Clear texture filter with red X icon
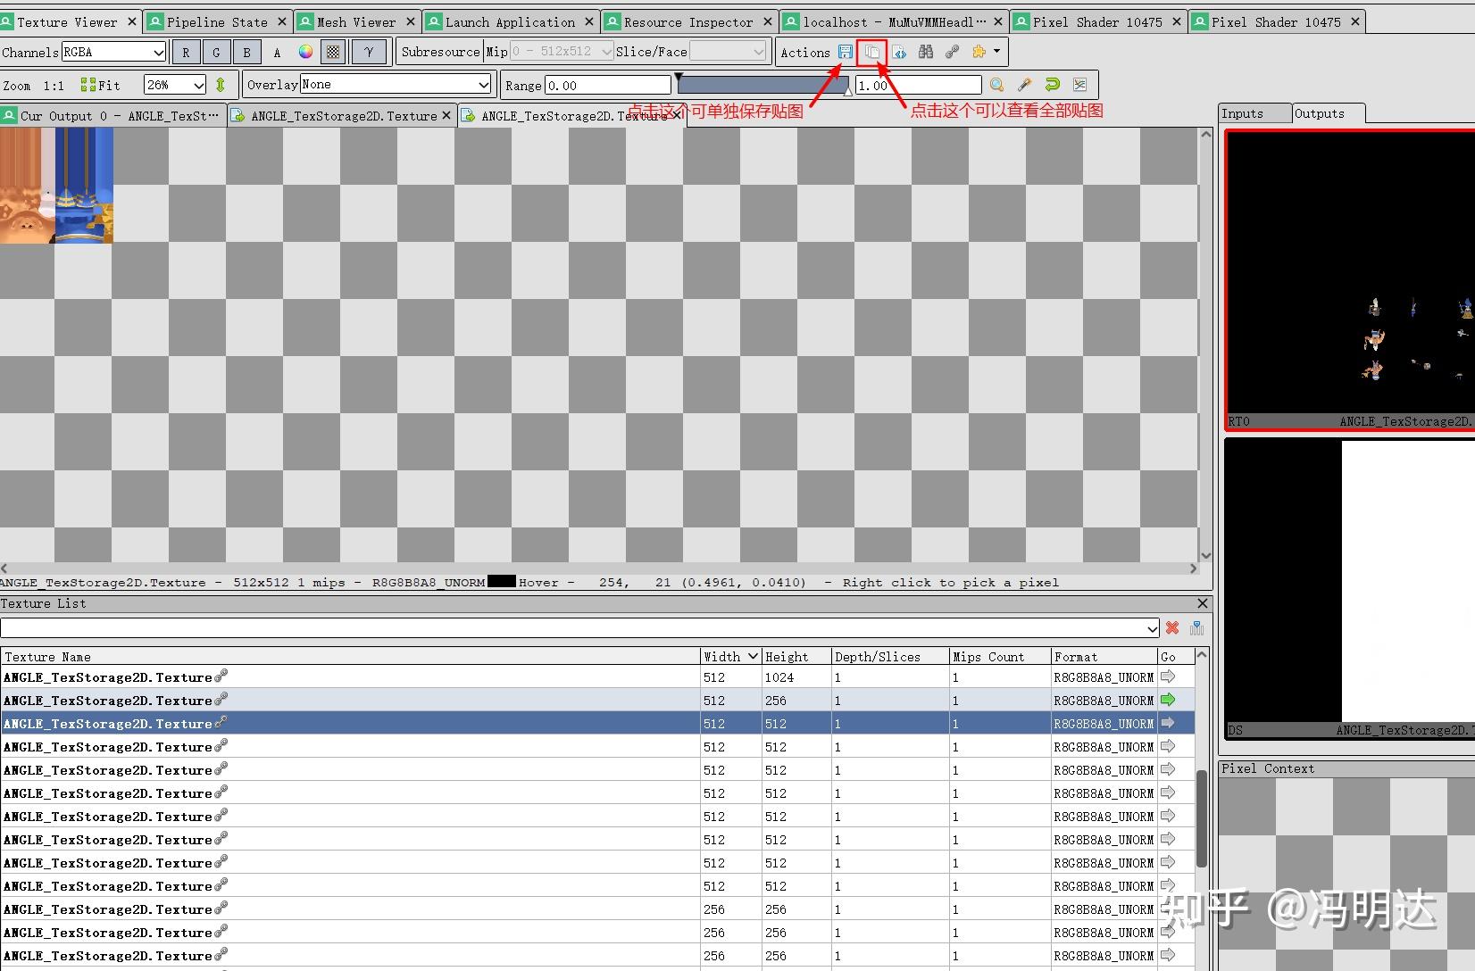The image size is (1475, 971). [x=1172, y=628]
